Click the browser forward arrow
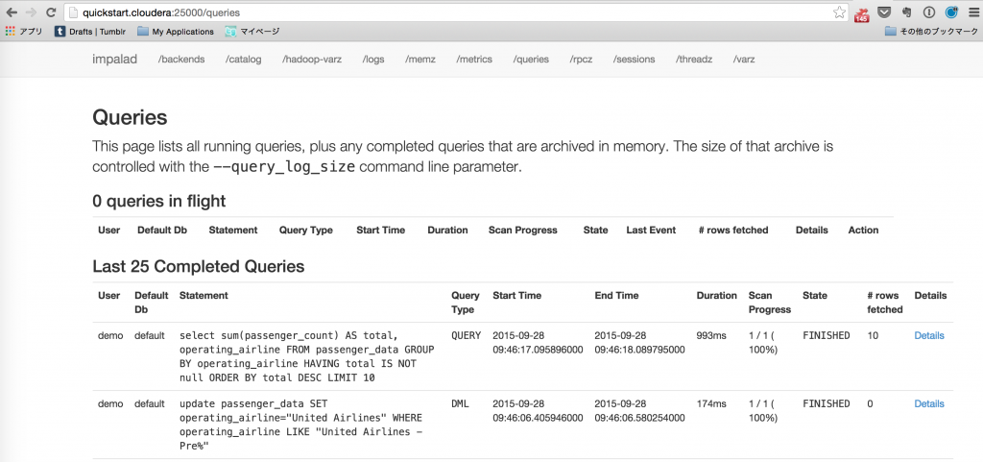The image size is (983, 462). point(32,12)
